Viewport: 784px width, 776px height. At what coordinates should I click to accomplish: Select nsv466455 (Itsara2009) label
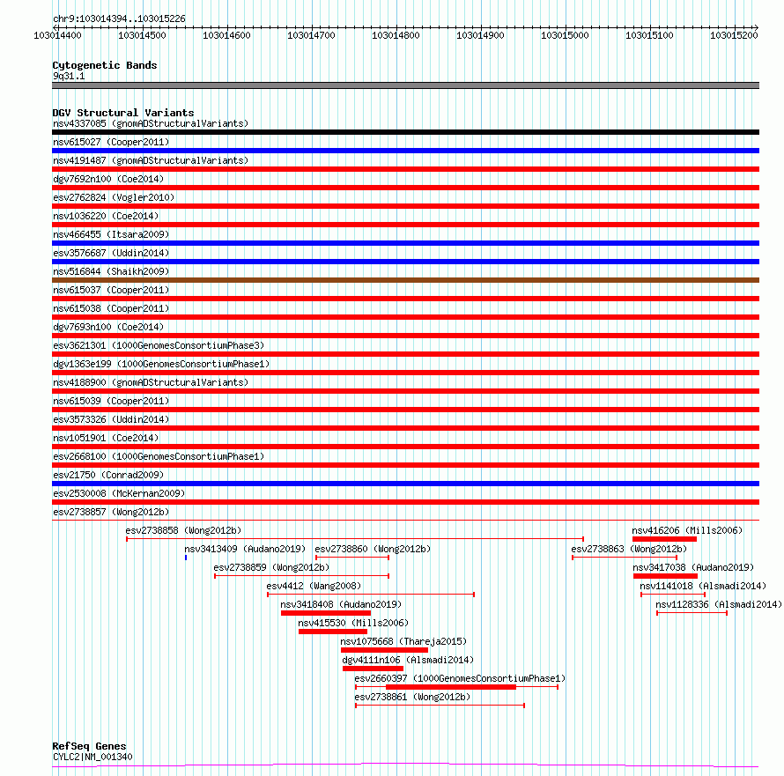coord(111,234)
